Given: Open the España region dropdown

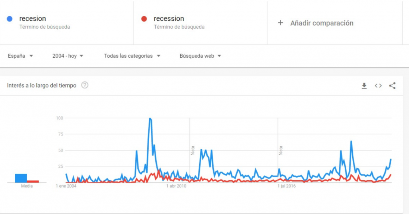Looking at the screenshot, I should [x=20, y=56].
